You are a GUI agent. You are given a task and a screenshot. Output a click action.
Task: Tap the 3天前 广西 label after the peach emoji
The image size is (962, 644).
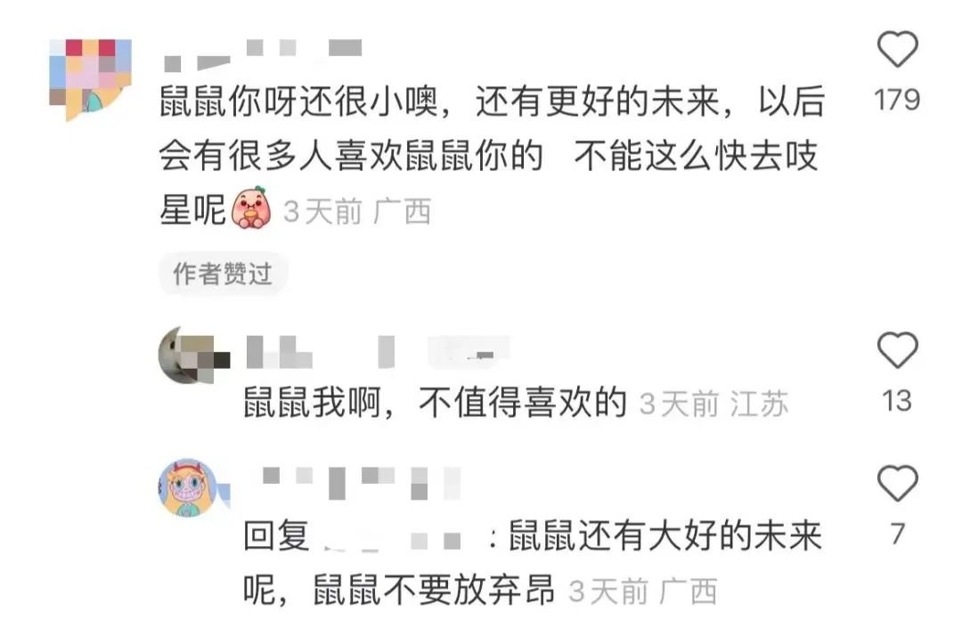(x=357, y=212)
